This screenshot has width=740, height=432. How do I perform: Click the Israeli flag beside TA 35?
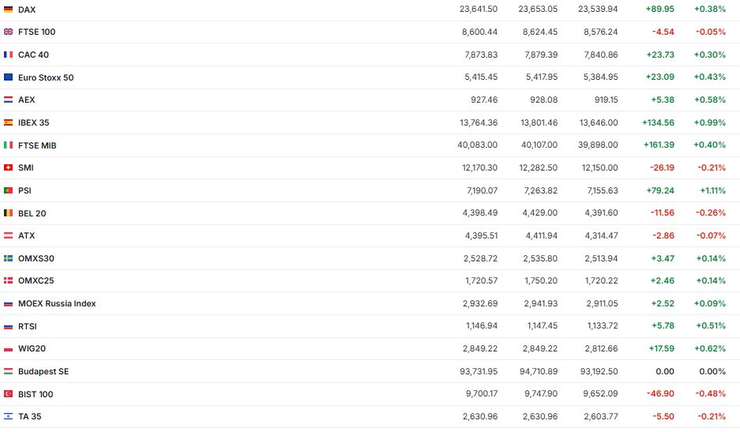pos(9,416)
